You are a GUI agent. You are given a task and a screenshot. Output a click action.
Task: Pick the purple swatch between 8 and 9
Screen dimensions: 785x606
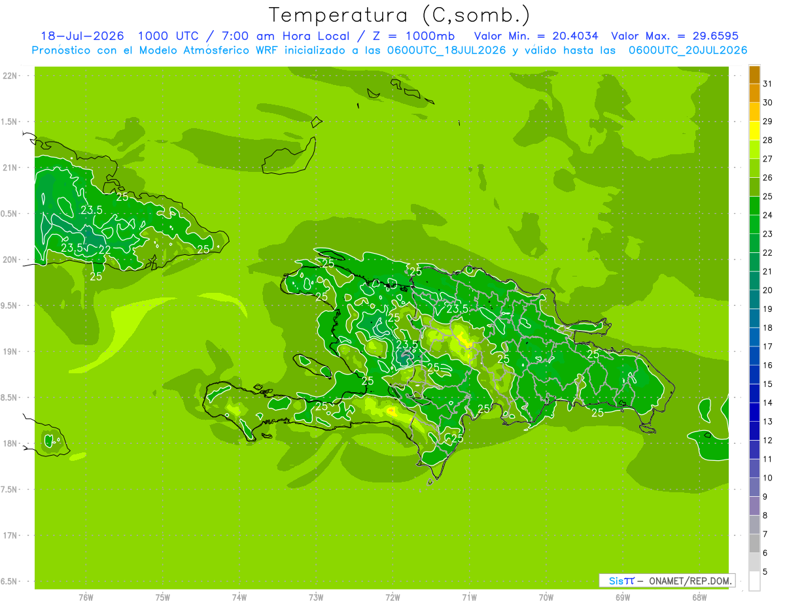754,506
